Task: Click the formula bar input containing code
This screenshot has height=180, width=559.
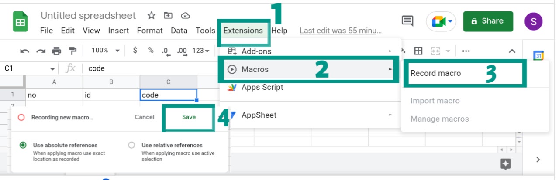Action: (x=151, y=68)
